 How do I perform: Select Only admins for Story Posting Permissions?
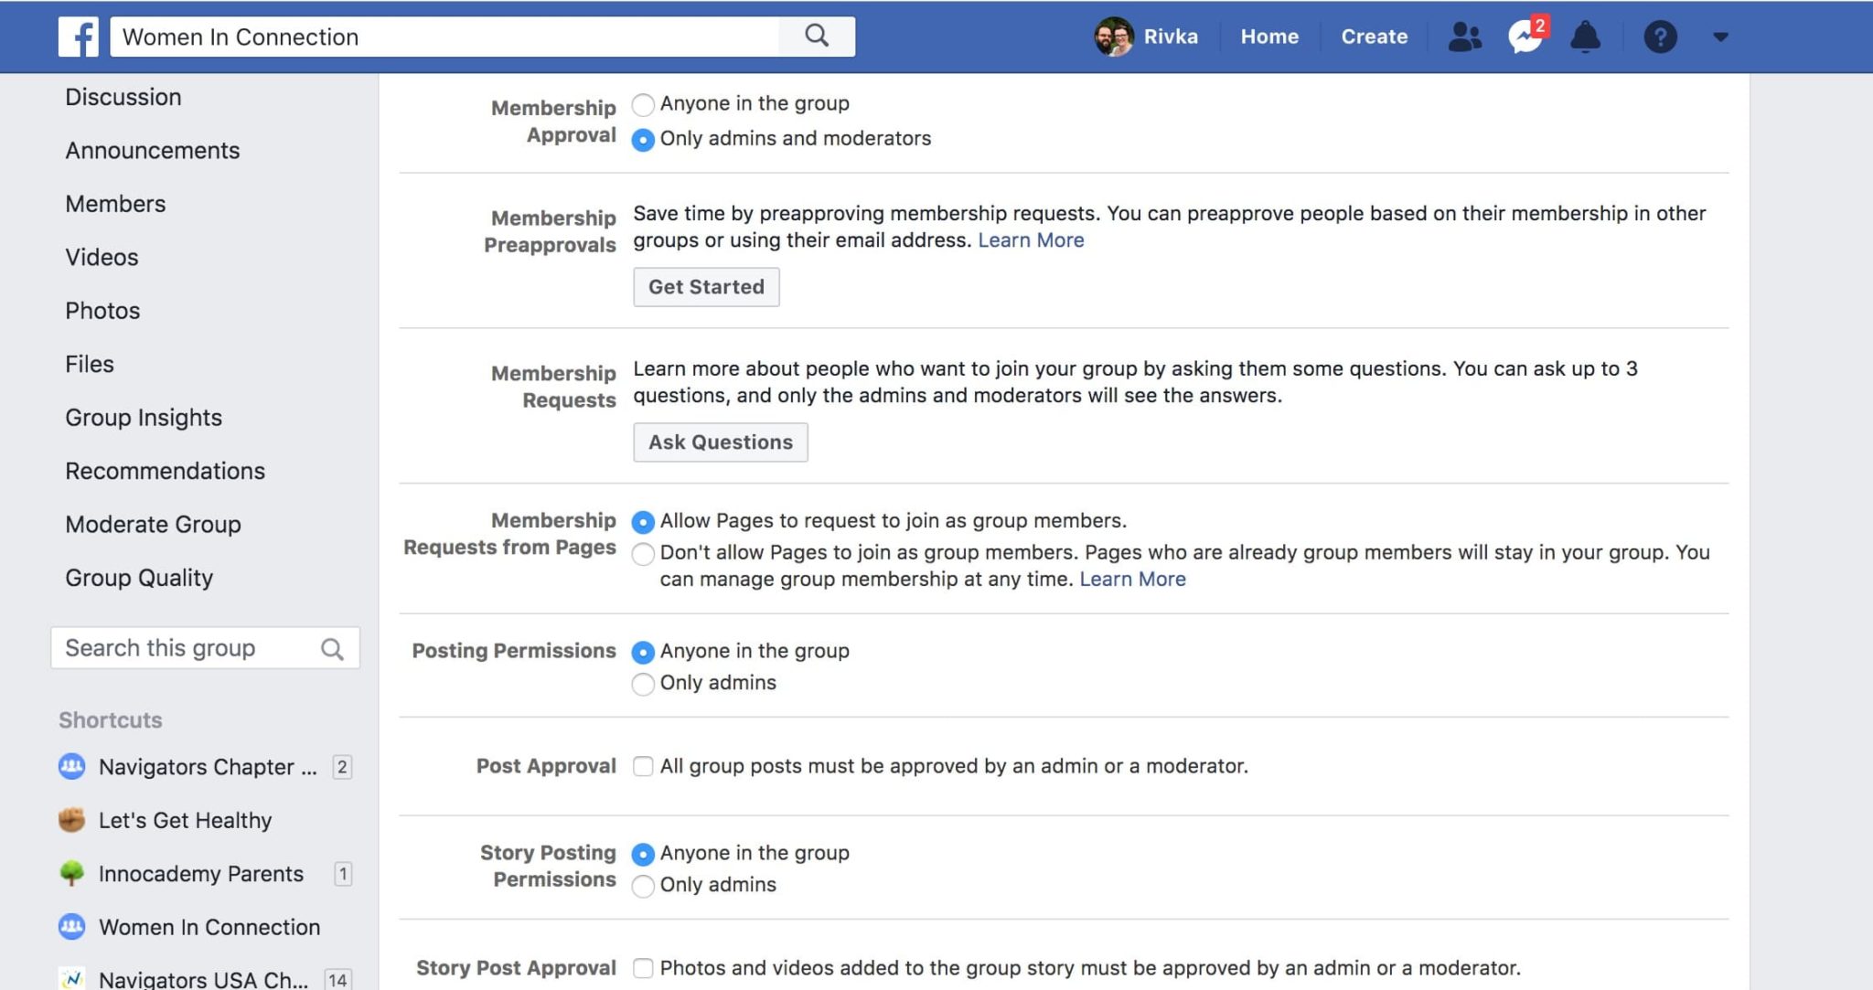point(643,886)
